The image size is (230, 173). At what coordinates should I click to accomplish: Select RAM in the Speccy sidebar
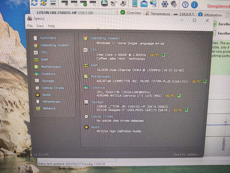coord(44,60)
